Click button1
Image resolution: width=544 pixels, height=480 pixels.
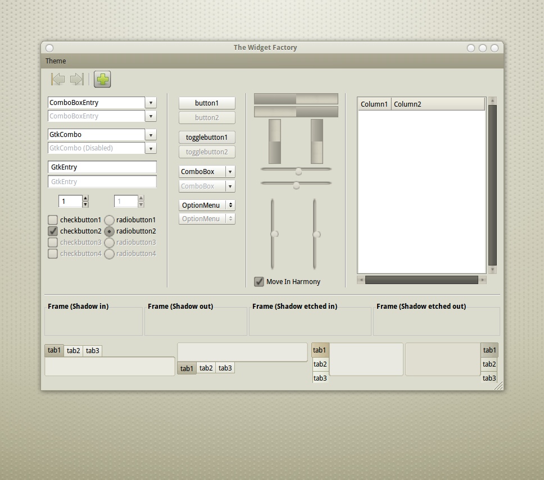pyautogui.click(x=207, y=103)
